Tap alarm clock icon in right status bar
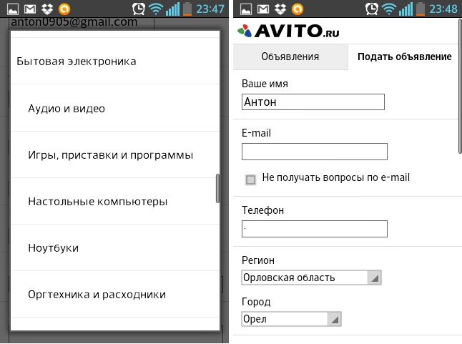This screenshot has width=462, height=344. coord(372,9)
